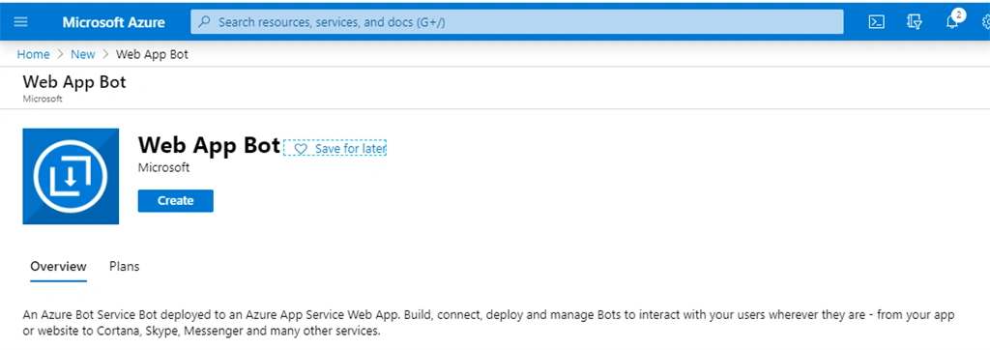Open the hamburger portal menu
The image size is (990, 350).
[x=21, y=22]
